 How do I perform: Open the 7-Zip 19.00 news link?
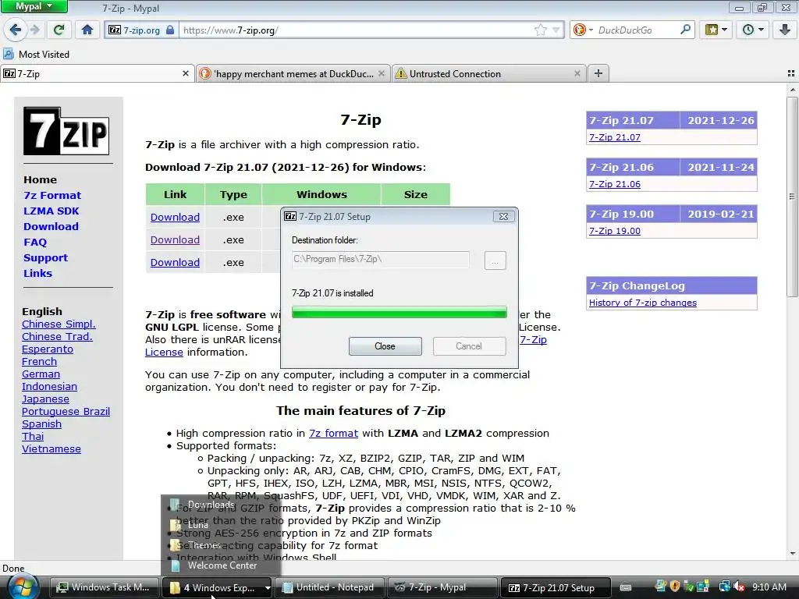pos(615,231)
